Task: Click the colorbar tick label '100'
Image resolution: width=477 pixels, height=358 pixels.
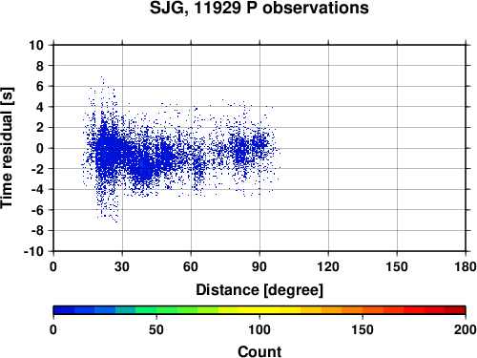Action: point(259,329)
